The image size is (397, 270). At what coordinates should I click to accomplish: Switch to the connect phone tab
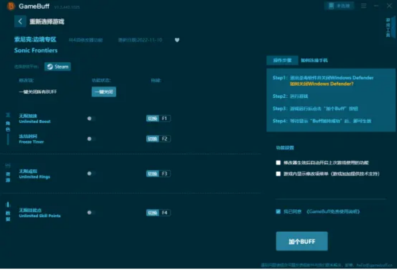[314, 61]
